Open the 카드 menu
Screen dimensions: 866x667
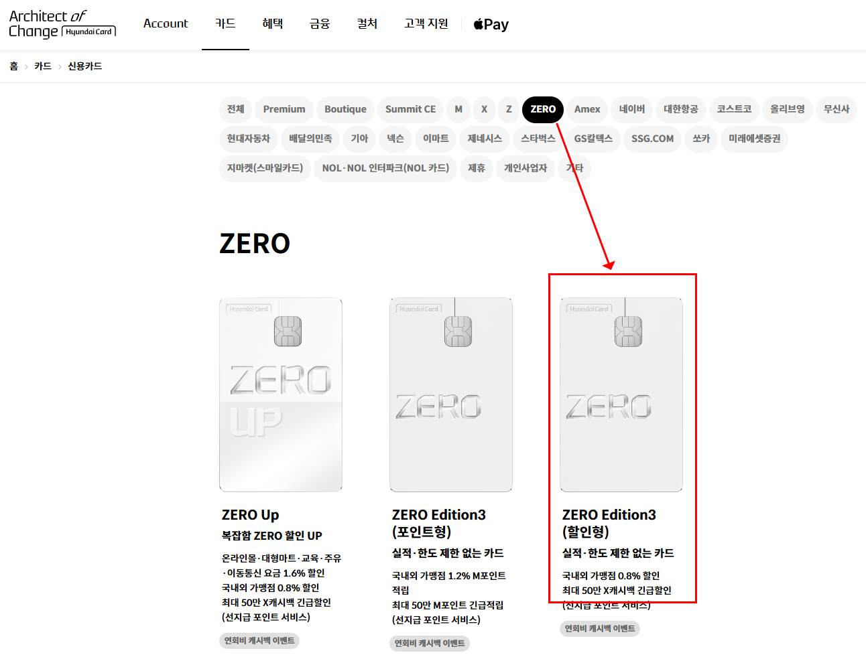pyautogui.click(x=225, y=23)
